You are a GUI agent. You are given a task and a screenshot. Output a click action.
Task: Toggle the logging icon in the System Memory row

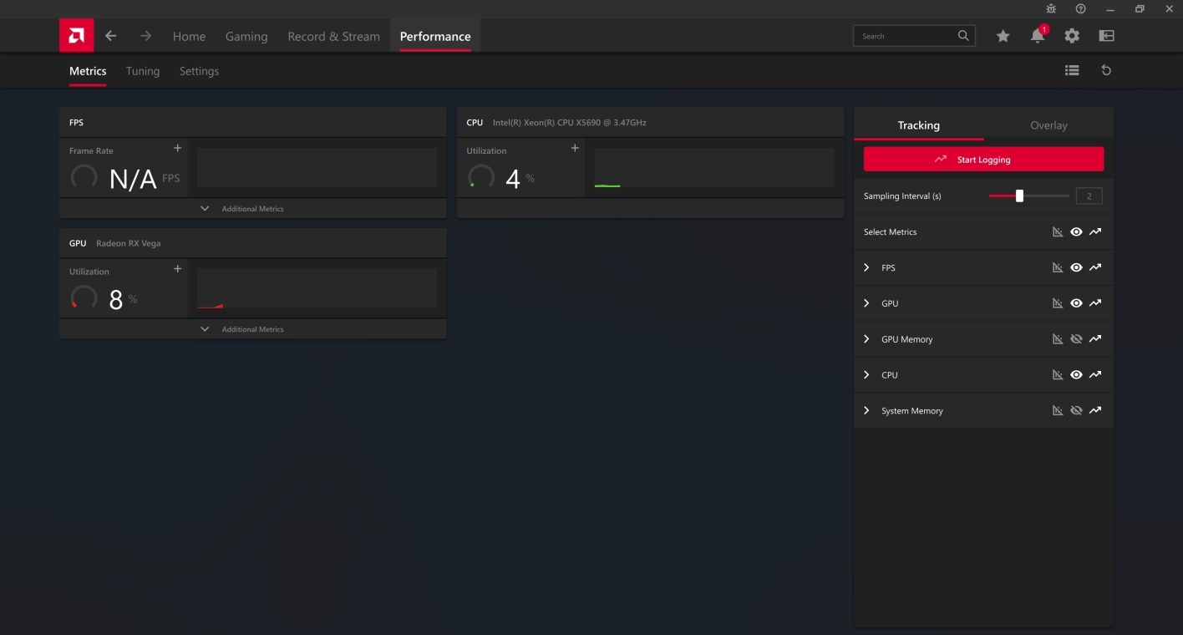[1095, 410]
